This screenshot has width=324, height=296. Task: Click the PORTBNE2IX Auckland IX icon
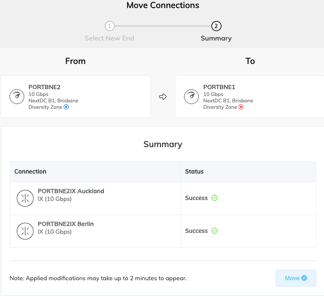pyautogui.click(x=24, y=198)
